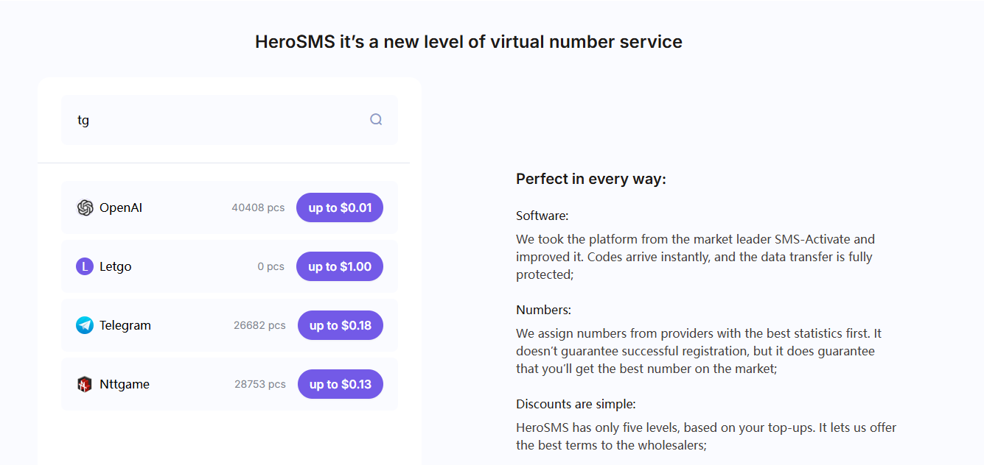This screenshot has height=465, width=984.
Task: Select the OpenAI service name
Action: [121, 207]
